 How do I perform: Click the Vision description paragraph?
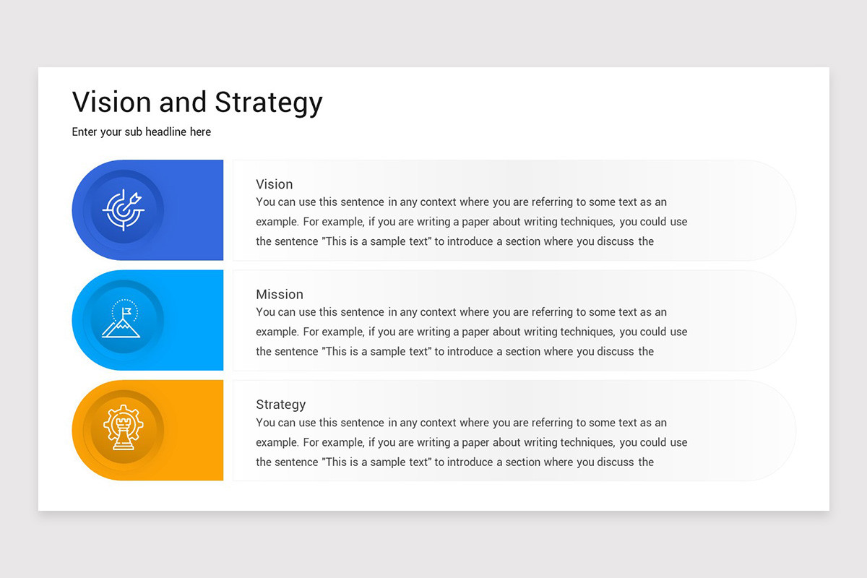472,222
